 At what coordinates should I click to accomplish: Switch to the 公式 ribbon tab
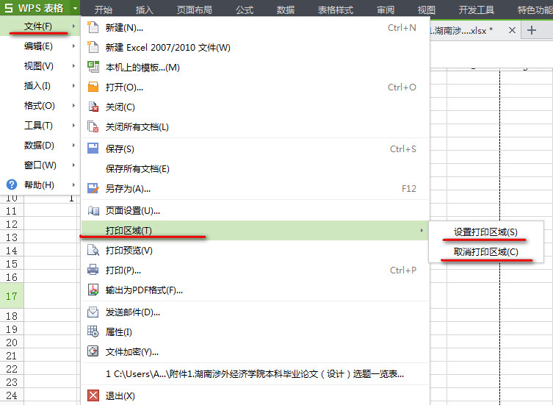(x=245, y=10)
